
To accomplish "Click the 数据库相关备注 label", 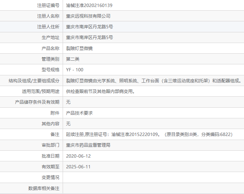I will point(44,188).
